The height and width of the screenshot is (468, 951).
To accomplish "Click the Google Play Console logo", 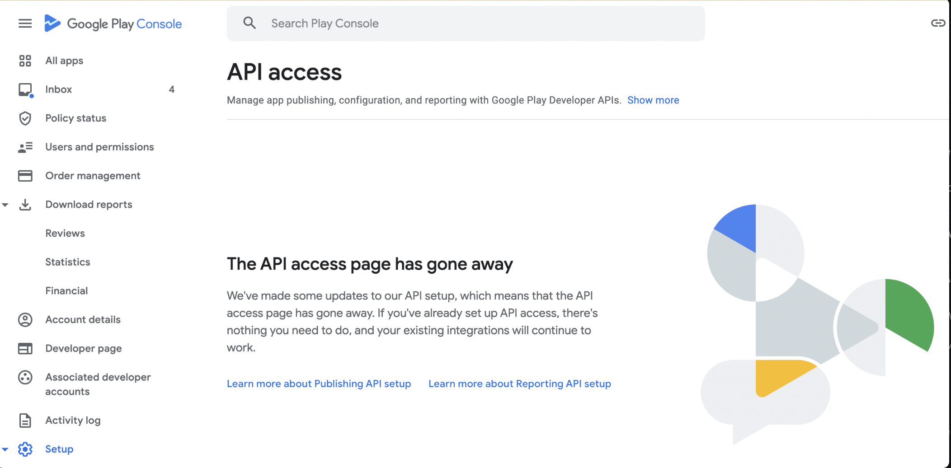I will pos(113,23).
